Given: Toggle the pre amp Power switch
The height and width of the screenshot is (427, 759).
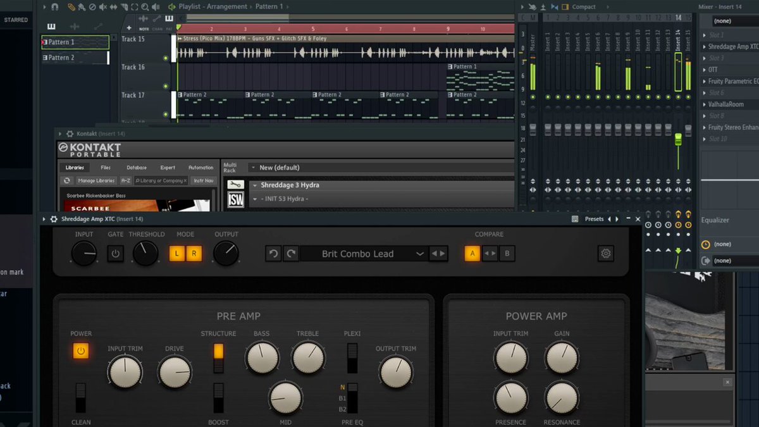Looking at the screenshot, I should [x=81, y=350].
